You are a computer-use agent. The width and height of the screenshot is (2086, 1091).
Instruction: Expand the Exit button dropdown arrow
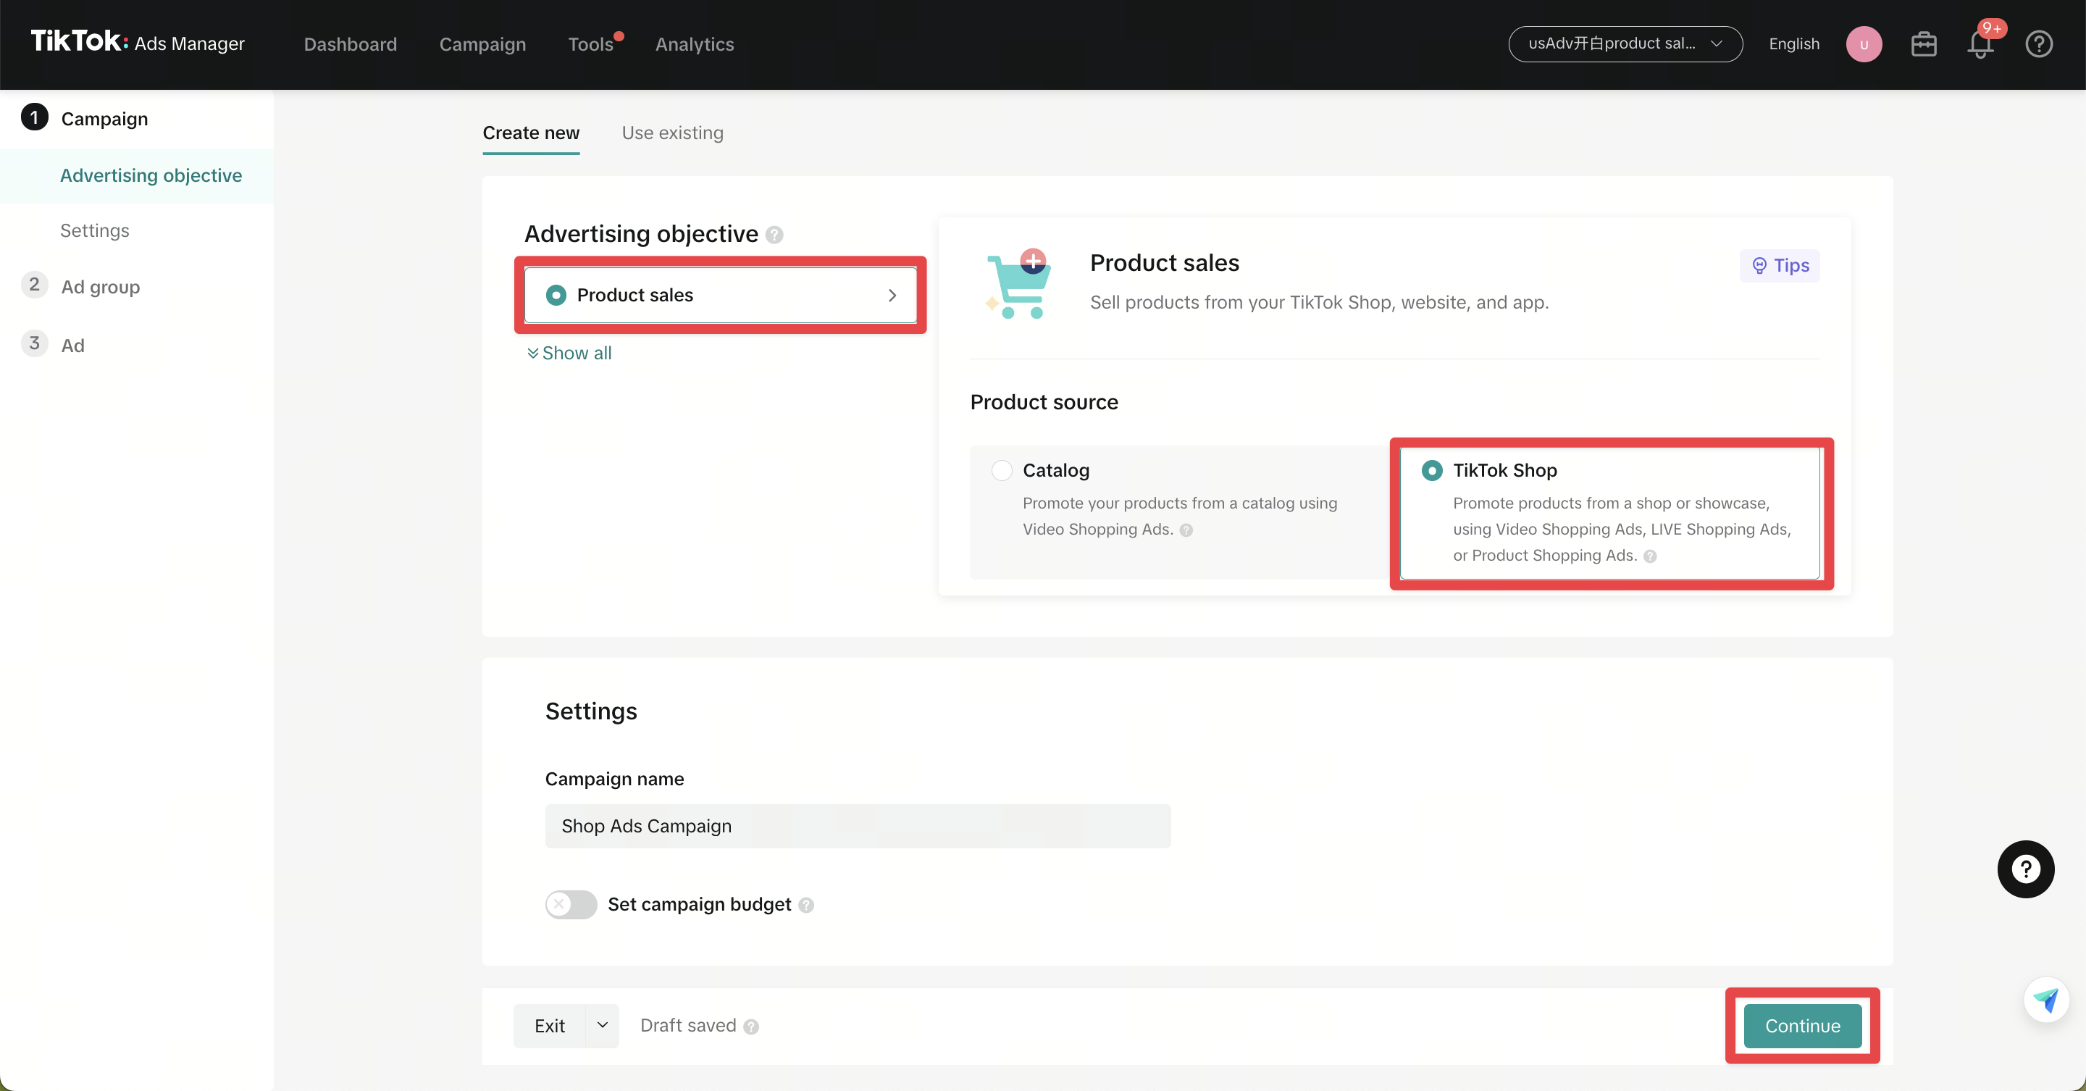[603, 1025]
